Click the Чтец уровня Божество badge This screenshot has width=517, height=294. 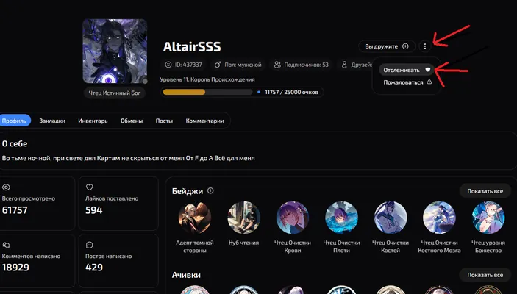point(488,218)
